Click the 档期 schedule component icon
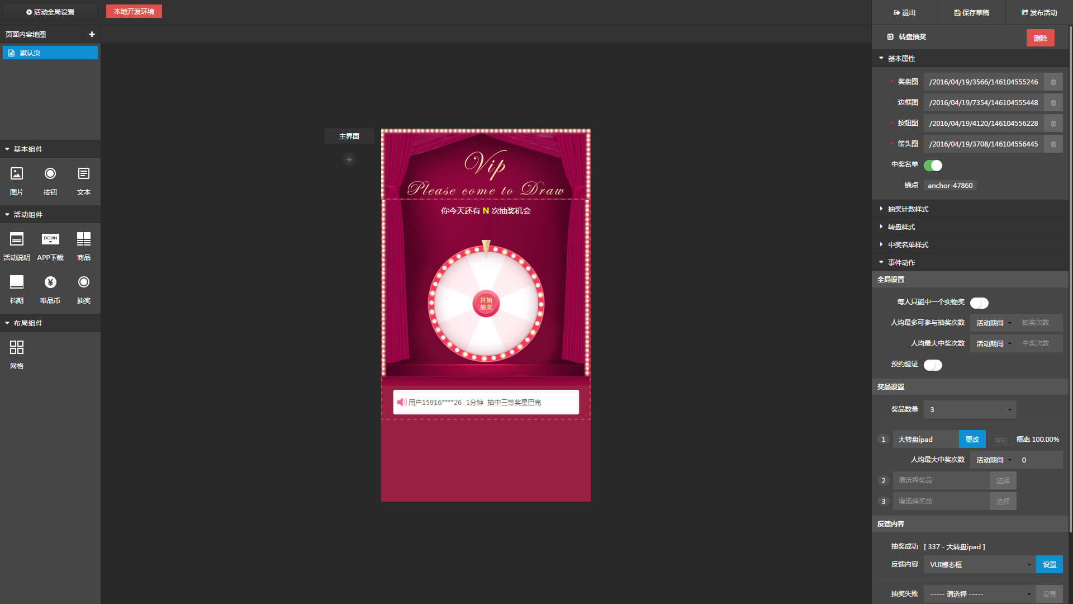 [17, 282]
